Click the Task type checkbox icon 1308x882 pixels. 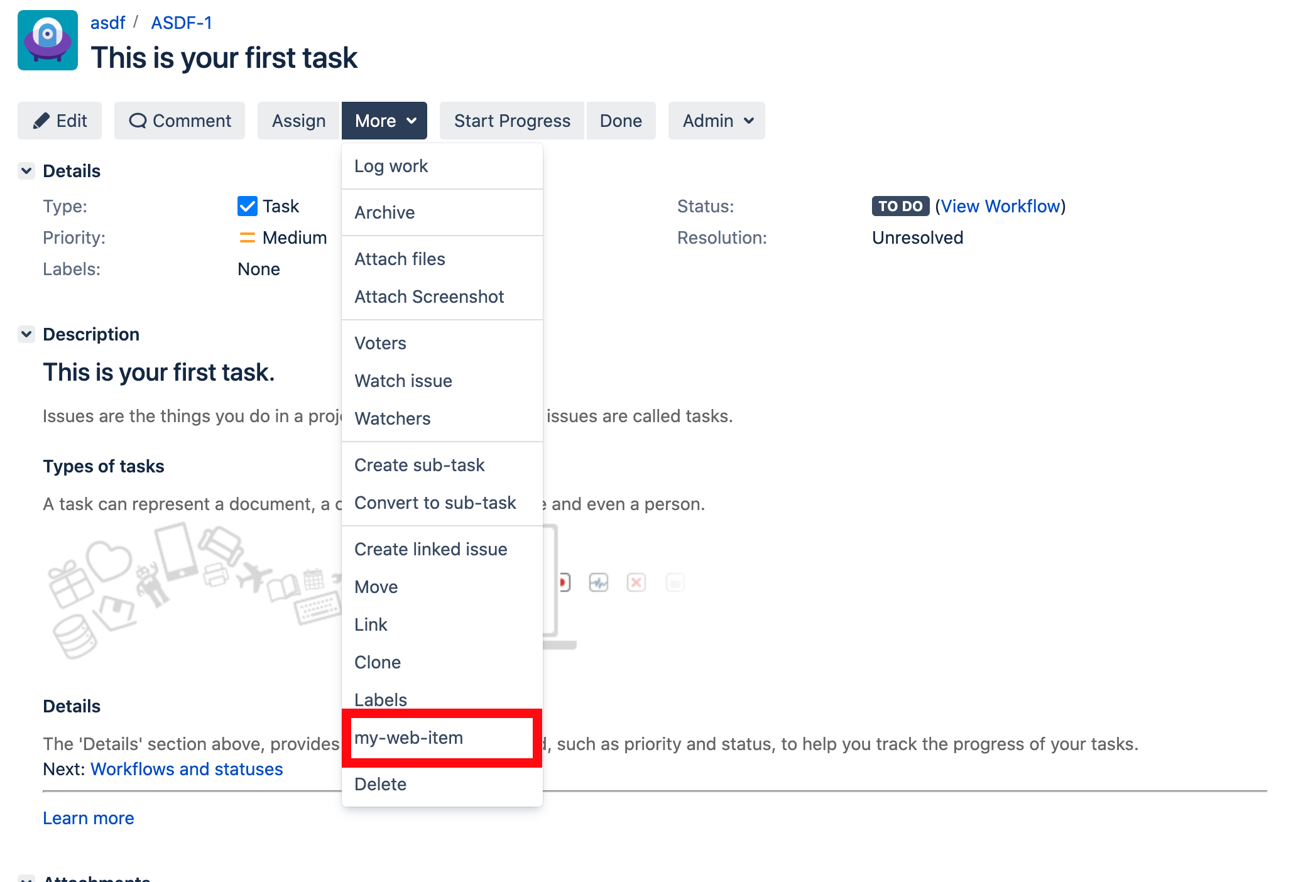pos(247,206)
